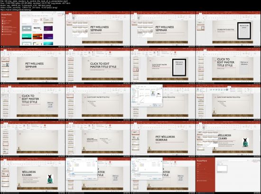Screen dimensions: 261x194
Task: Select the small dog logo on the blank master slide
Action: [19, 149]
